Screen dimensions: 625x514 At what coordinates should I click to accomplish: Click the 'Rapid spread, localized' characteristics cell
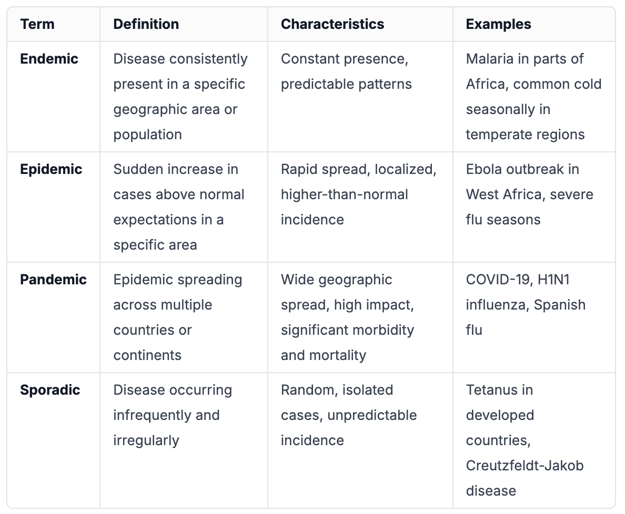tap(360, 207)
